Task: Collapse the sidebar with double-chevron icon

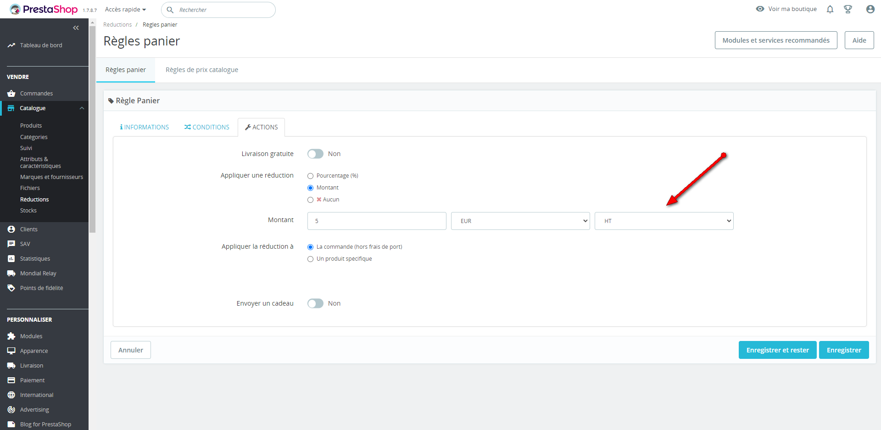Action: 76,28
